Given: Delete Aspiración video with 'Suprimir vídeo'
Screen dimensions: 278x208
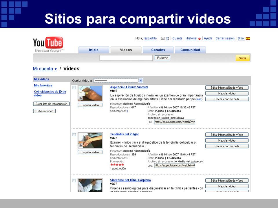Looking at the screenshot, I should pyautogui.click(x=90, y=105).
